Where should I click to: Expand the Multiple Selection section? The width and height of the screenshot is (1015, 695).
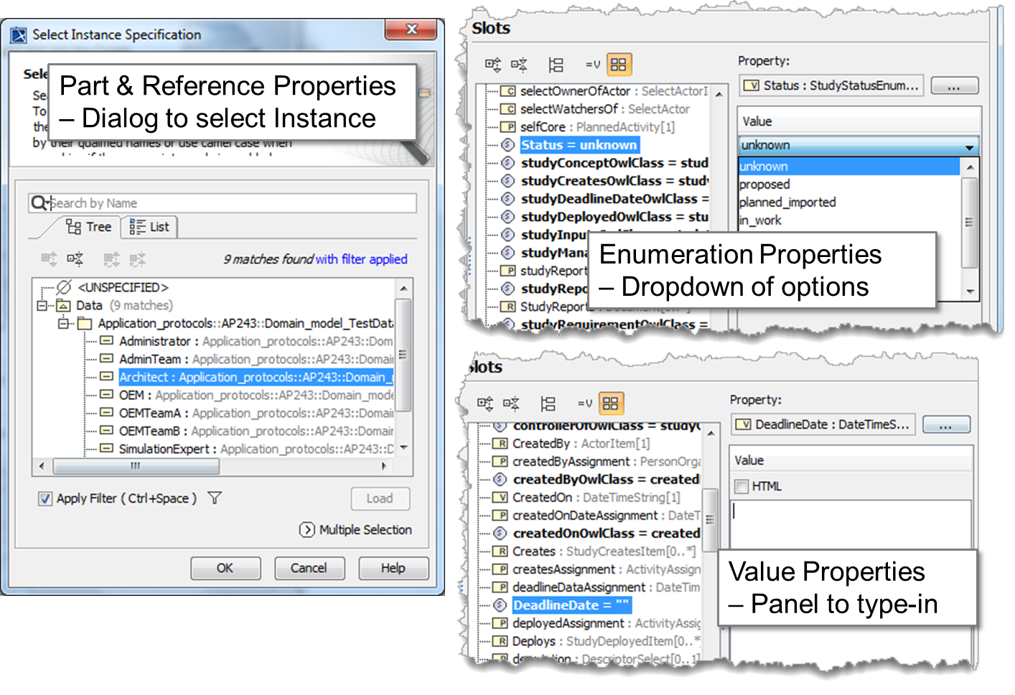click(307, 530)
